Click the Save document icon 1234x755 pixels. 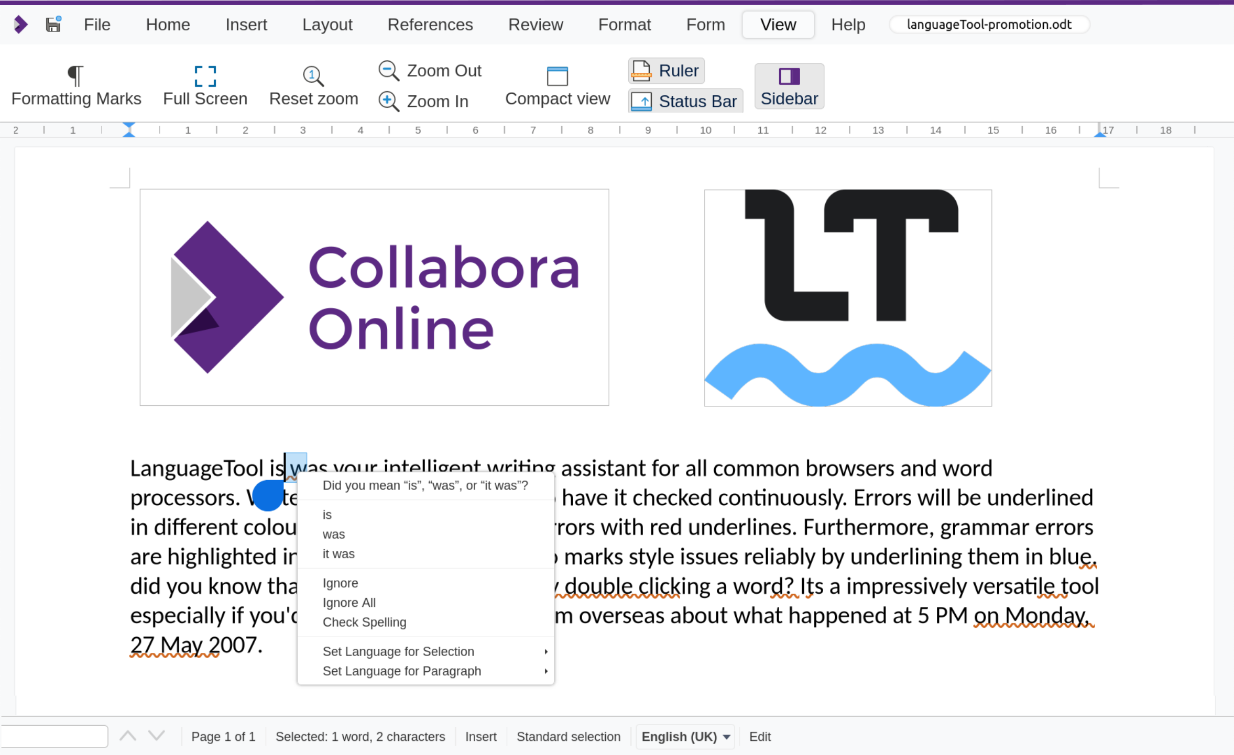point(53,25)
